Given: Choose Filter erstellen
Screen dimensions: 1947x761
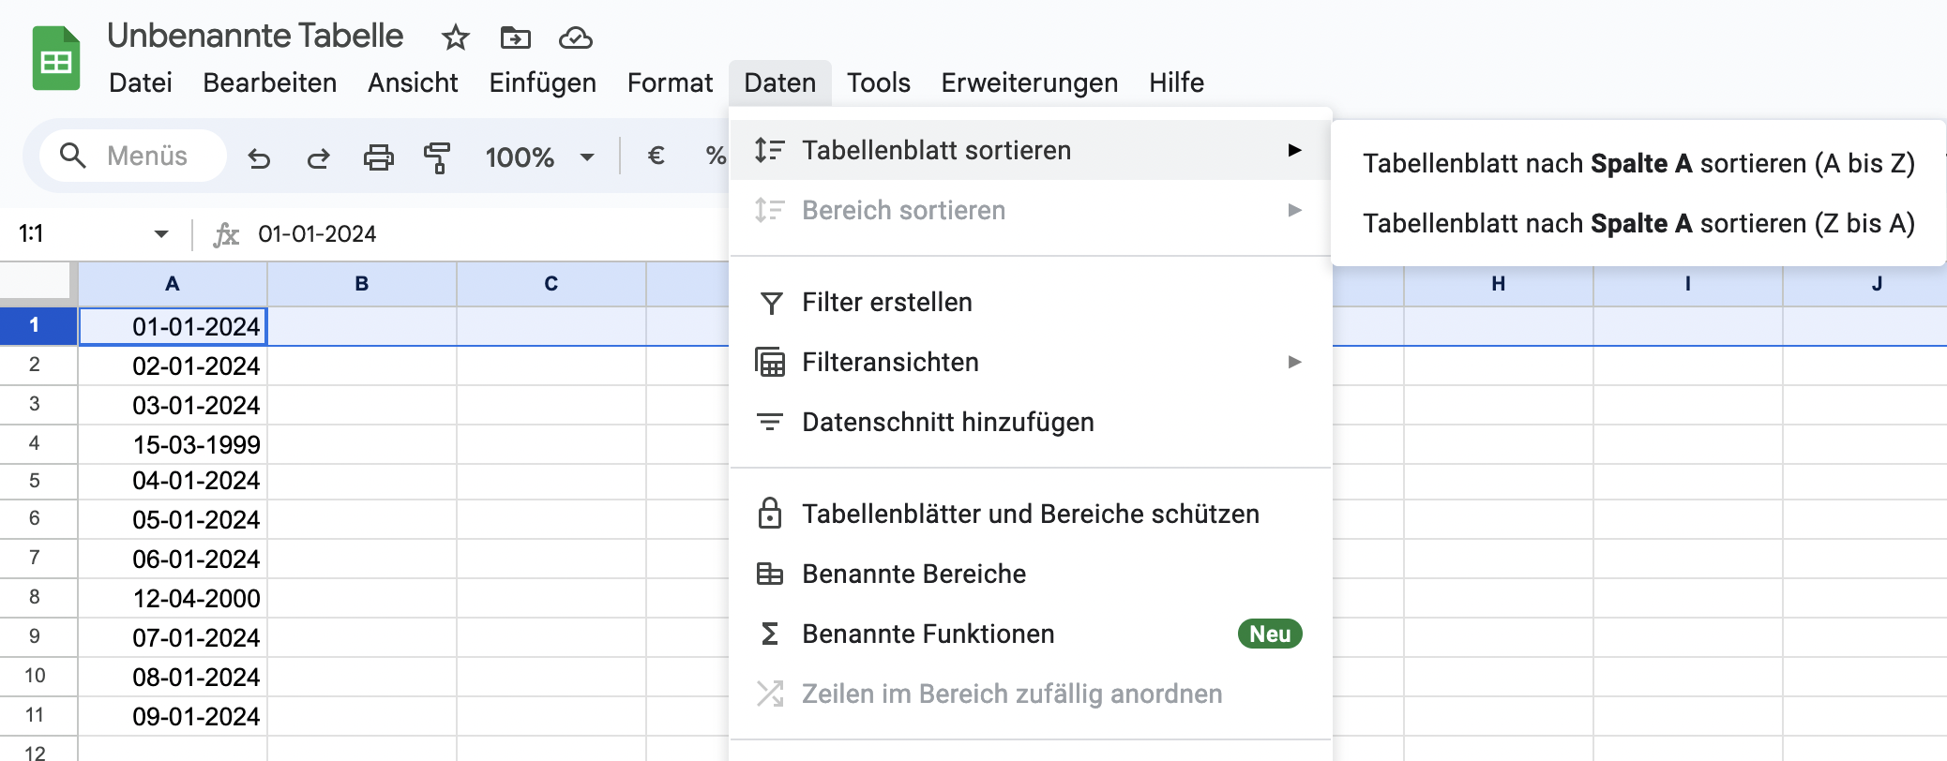Looking at the screenshot, I should pyautogui.click(x=1031, y=303).
